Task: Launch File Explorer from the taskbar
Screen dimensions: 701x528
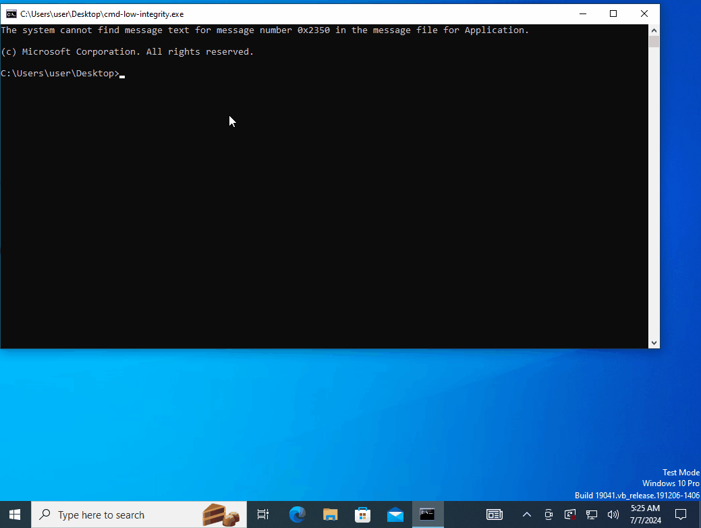Action: 330,514
